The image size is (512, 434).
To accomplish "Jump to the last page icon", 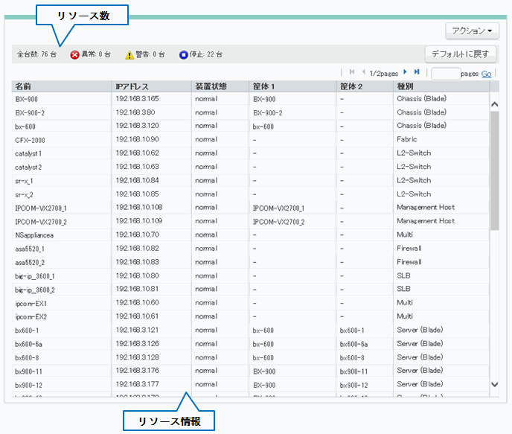I will click(417, 72).
